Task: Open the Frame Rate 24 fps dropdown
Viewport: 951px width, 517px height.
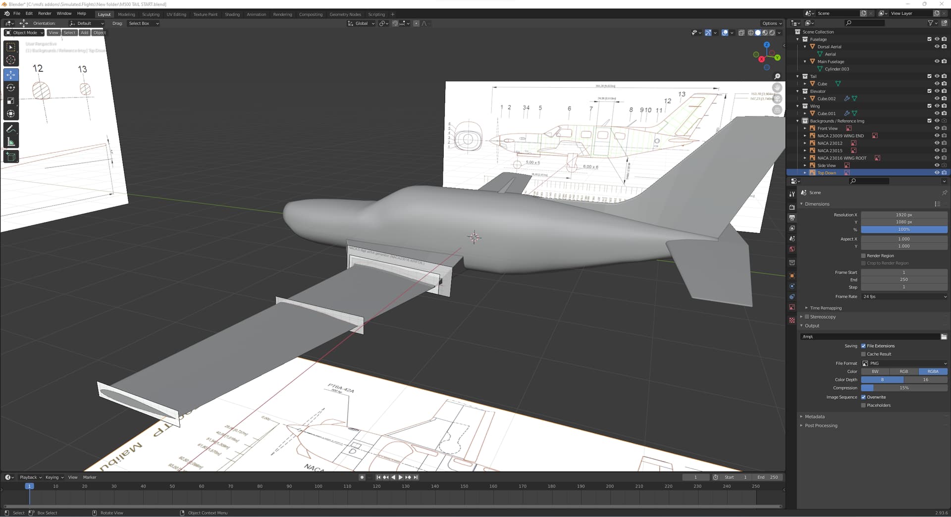Action: pyautogui.click(x=904, y=297)
